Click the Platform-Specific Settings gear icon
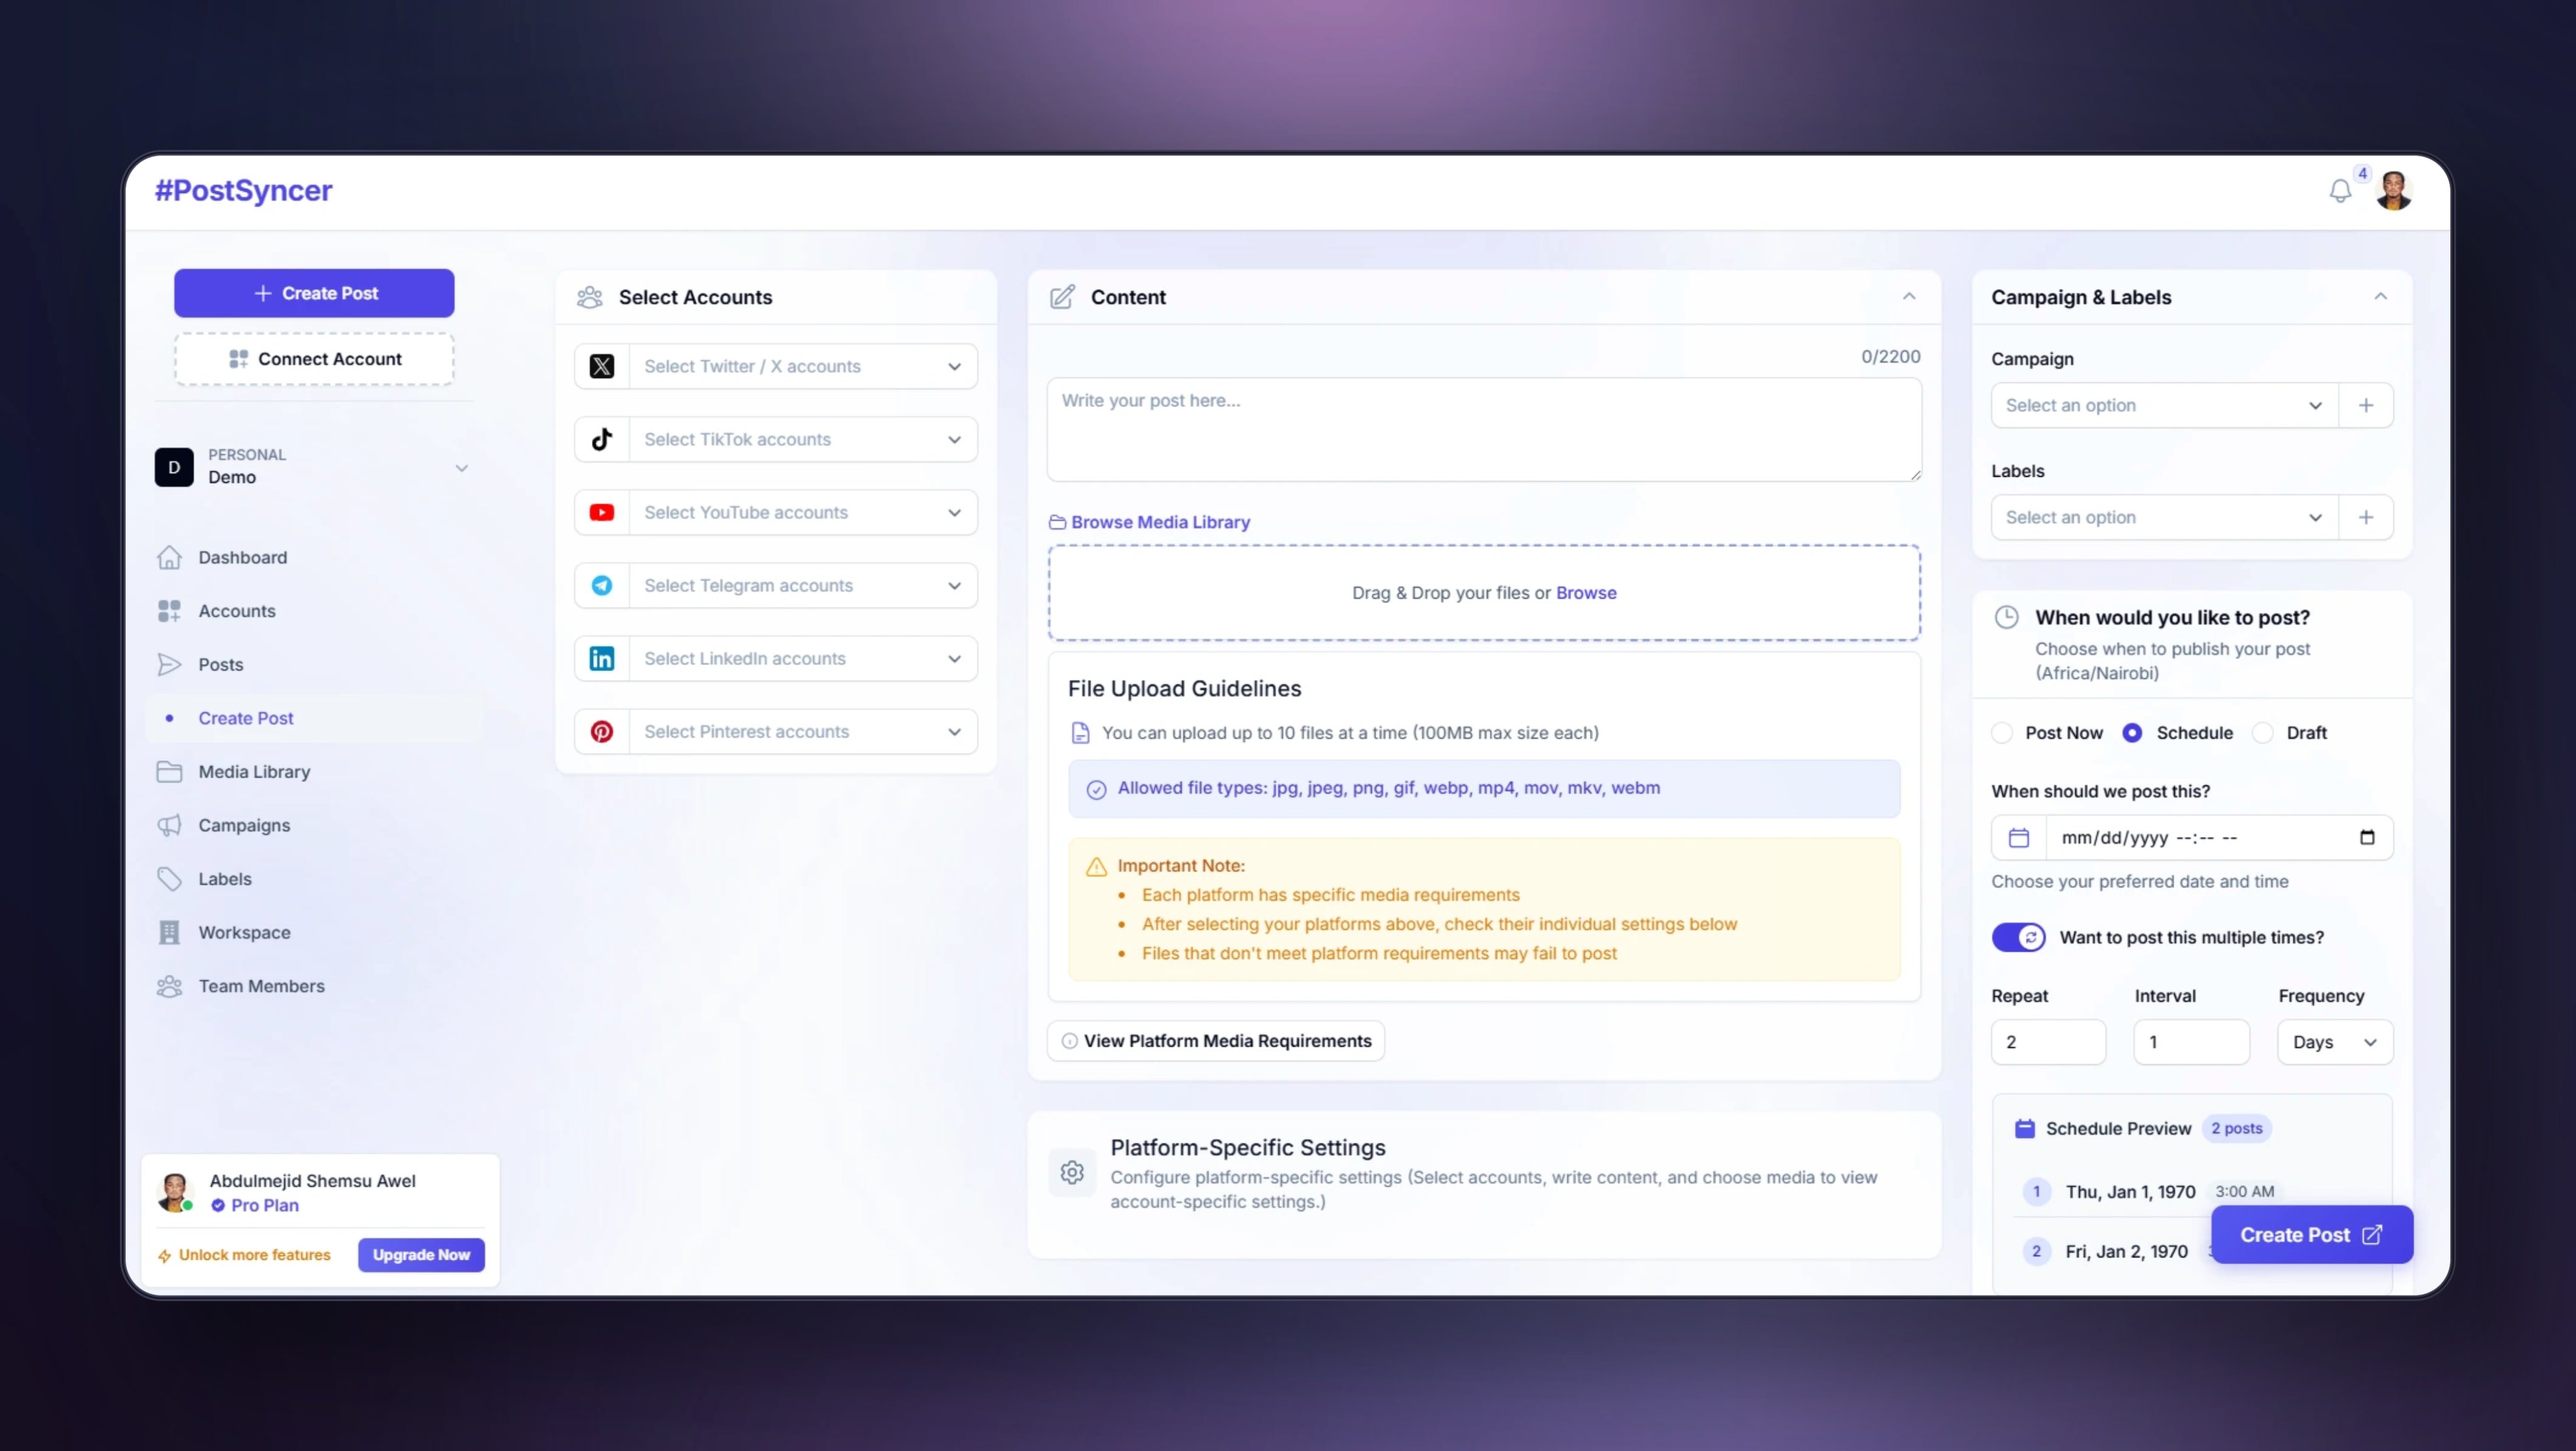This screenshot has height=1451, width=2576. click(x=1072, y=1172)
